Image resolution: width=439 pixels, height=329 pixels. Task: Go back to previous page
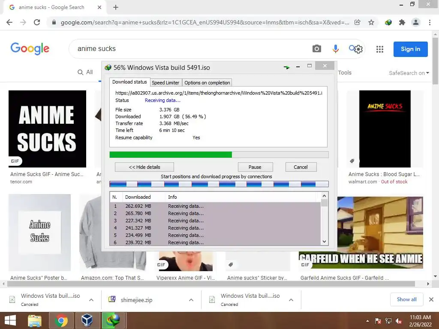[9, 22]
